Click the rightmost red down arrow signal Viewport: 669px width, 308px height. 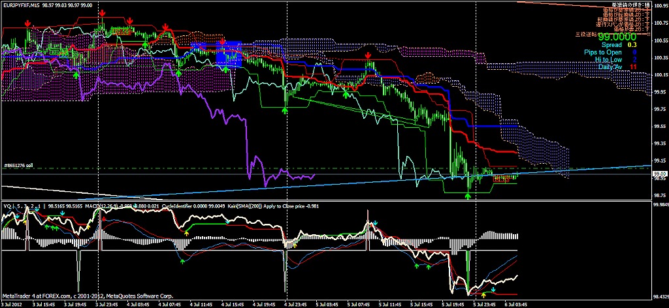coord(368,56)
